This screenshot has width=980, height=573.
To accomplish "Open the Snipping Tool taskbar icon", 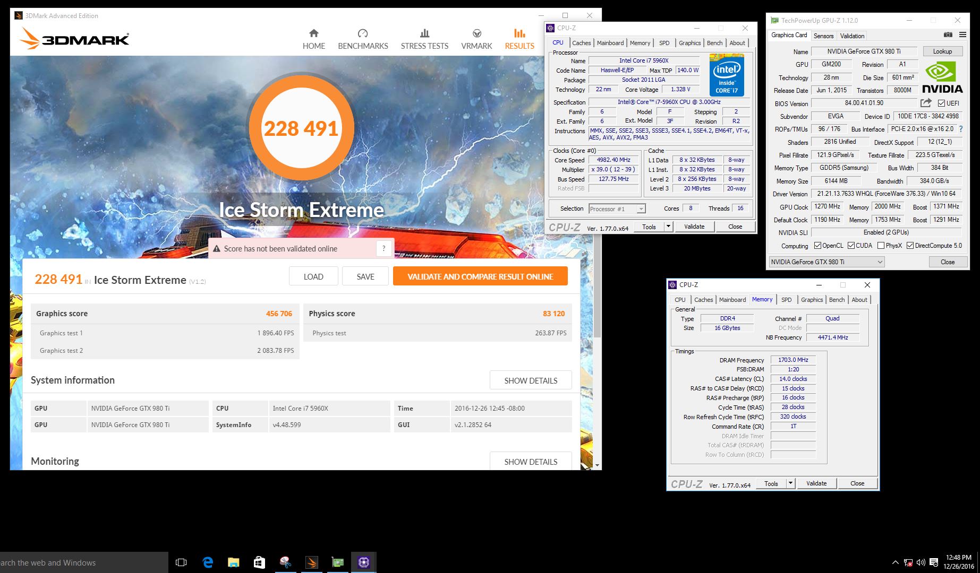I will [x=285, y=562].
